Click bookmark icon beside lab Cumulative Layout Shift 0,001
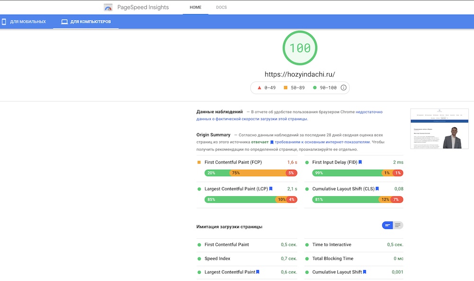Viewport: 474px width, 281px height. pos(365,272)
